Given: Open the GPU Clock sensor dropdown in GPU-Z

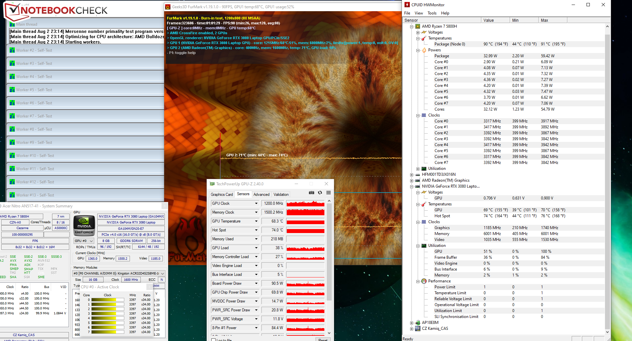Looking at the screenshot, I should [x=256, y=203].
